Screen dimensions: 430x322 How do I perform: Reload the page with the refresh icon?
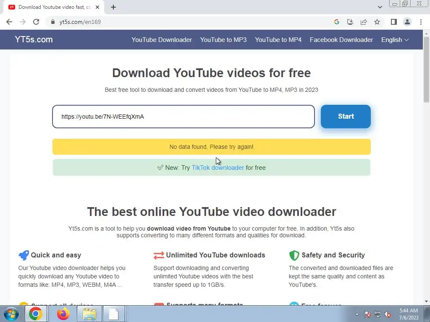(36, 22)
